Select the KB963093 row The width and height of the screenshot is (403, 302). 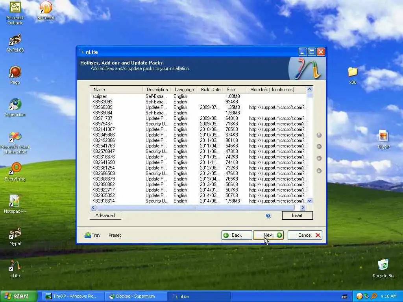coord(198,102)
